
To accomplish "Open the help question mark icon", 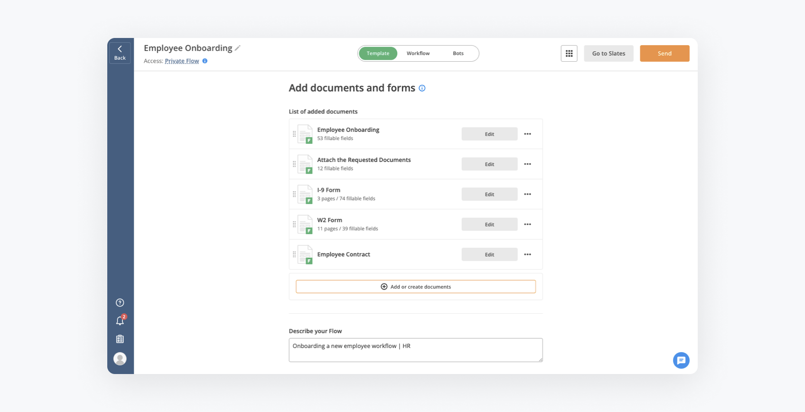I will (120, 303).
